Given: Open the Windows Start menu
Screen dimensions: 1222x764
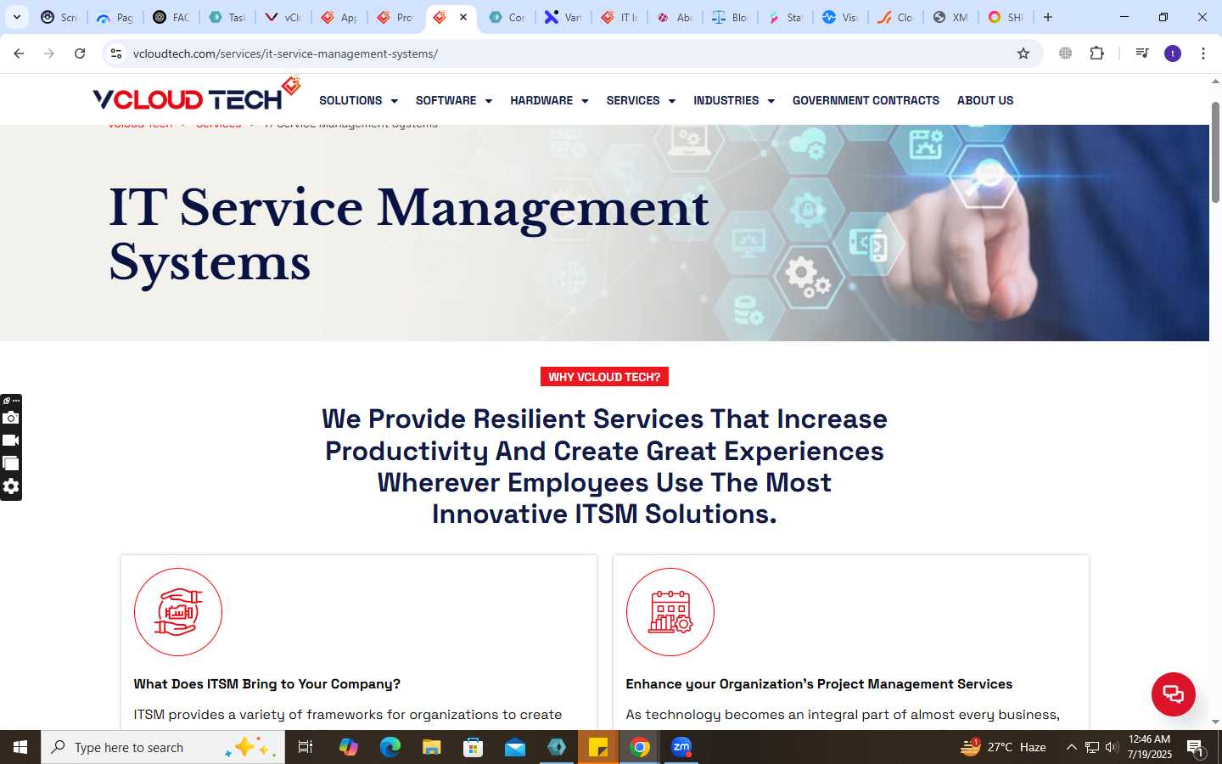Looking at the screenshot, I should click(x=20, y=747).
